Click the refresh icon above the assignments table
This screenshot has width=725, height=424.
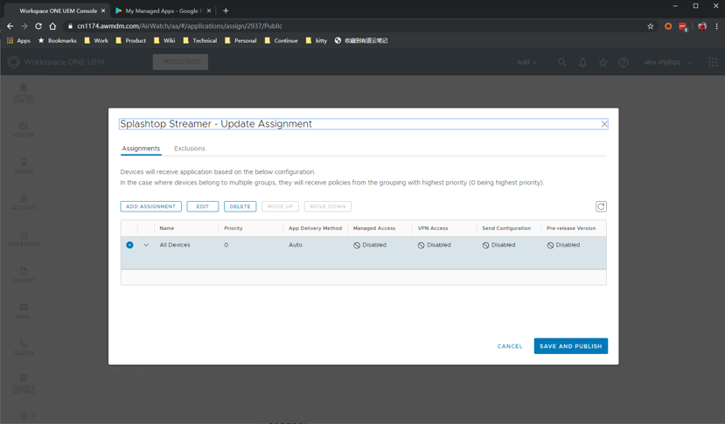[x=601, y=206]
